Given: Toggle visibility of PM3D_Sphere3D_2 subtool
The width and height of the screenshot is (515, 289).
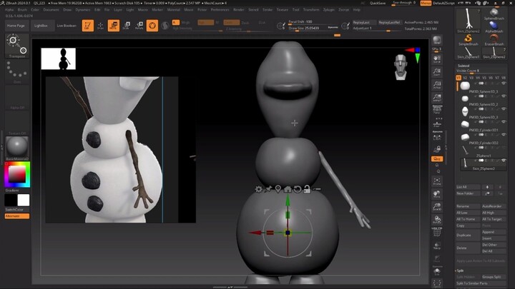Looking at the screenshot, I should coord(504,96).
